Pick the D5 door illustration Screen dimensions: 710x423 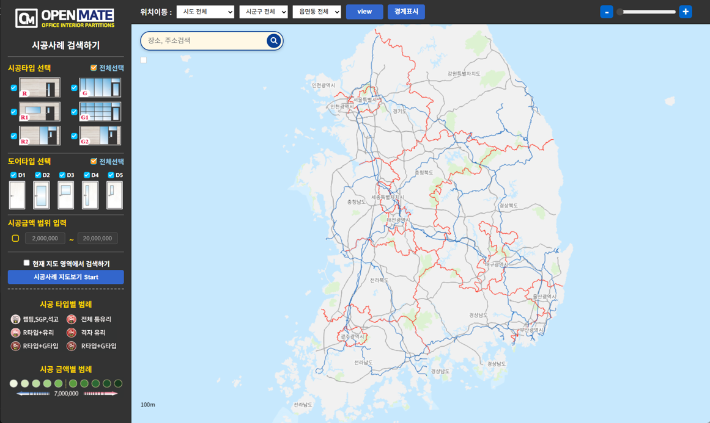(x=114, y=195)
